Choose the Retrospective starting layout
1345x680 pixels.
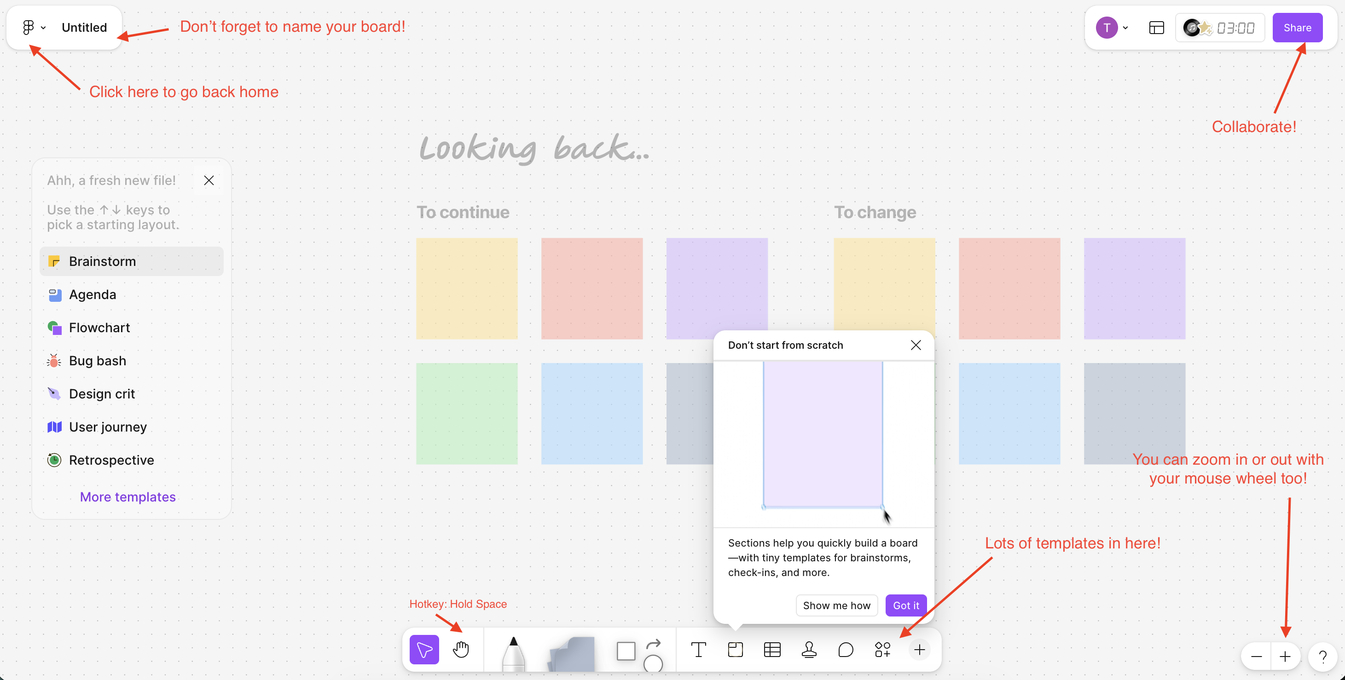[111, 460]
